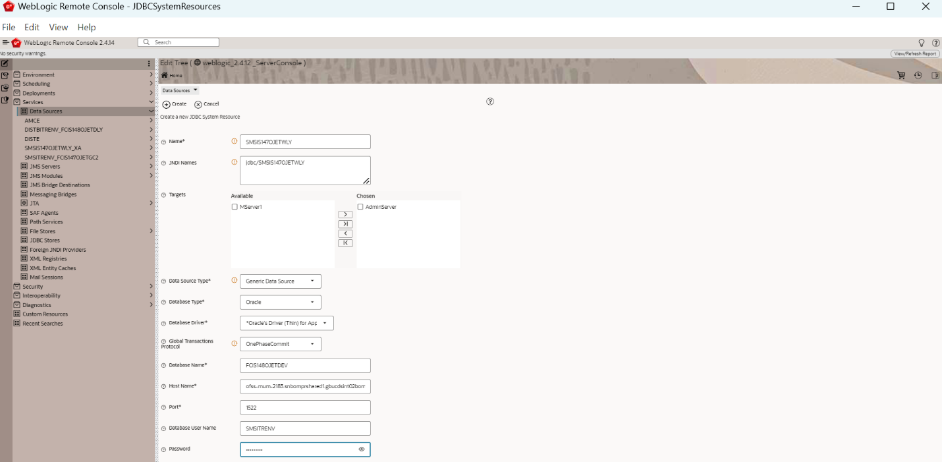Click the Home house icon
The height and width of the screenshot is (462, 942).
[x=165, y=75]
